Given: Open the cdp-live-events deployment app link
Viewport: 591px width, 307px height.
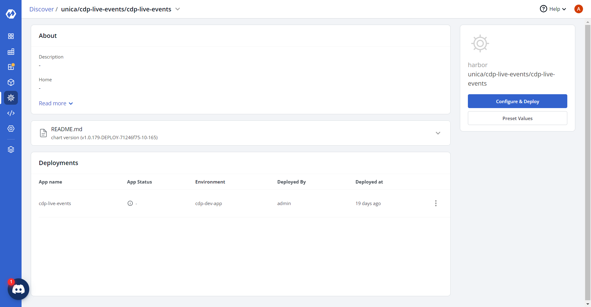Looking at the screenshot, I should [x=55, y=204].
